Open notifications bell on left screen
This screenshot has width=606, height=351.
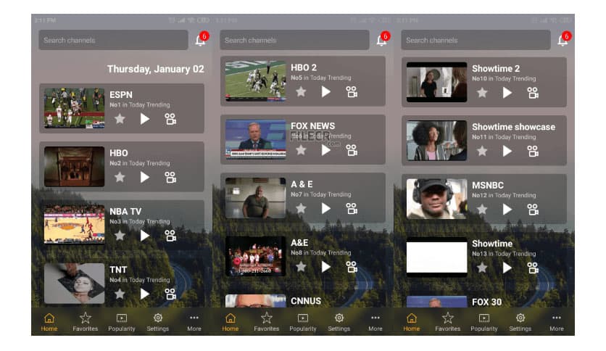(x=201, y=40)
